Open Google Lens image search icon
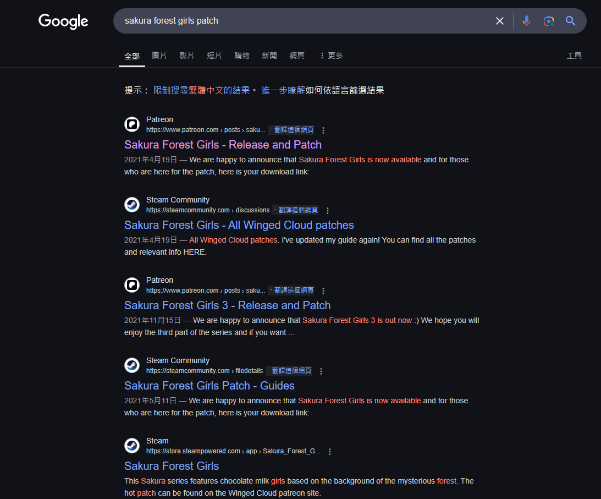The height and width of the screenshot is (499, 601). coord(549,21)
